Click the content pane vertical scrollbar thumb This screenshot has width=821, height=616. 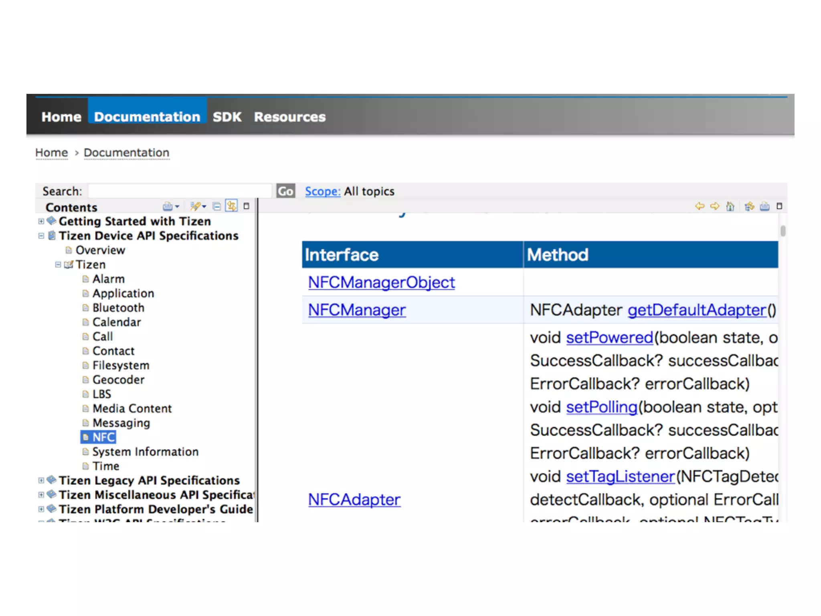click(783, 231)
